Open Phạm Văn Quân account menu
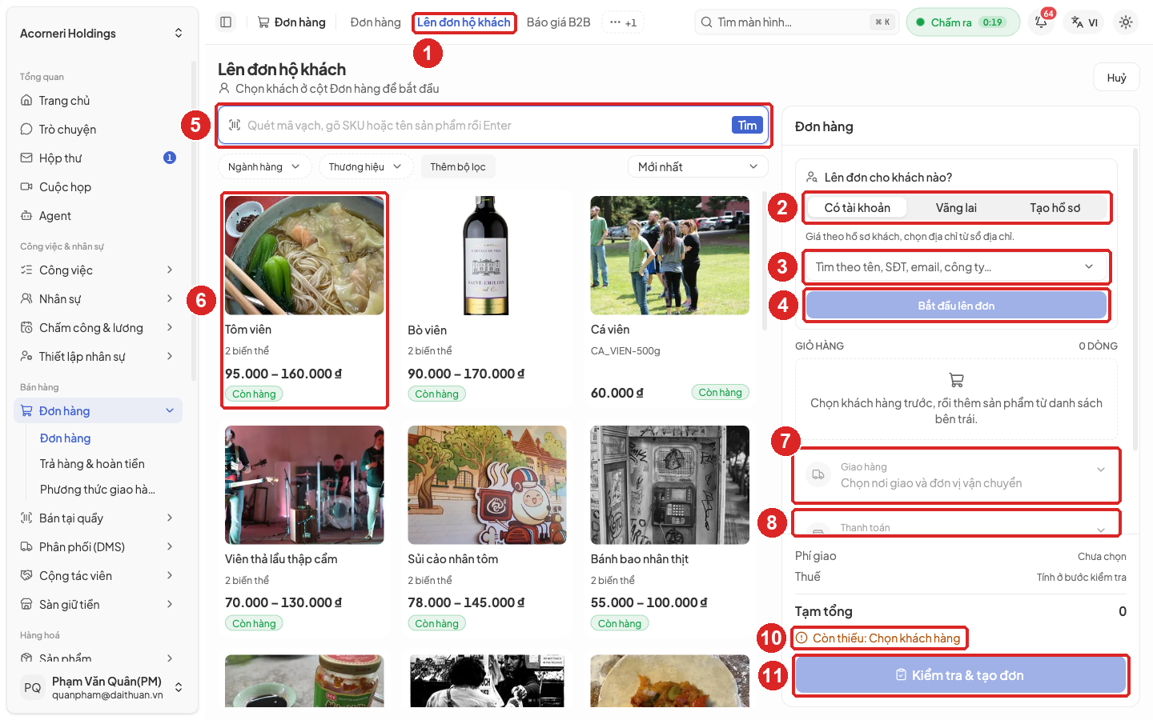Screen dimensions: 1153x720 (102, 687)
